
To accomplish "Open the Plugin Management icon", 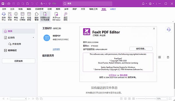I will pyautogui.click(x=36, y=16).
